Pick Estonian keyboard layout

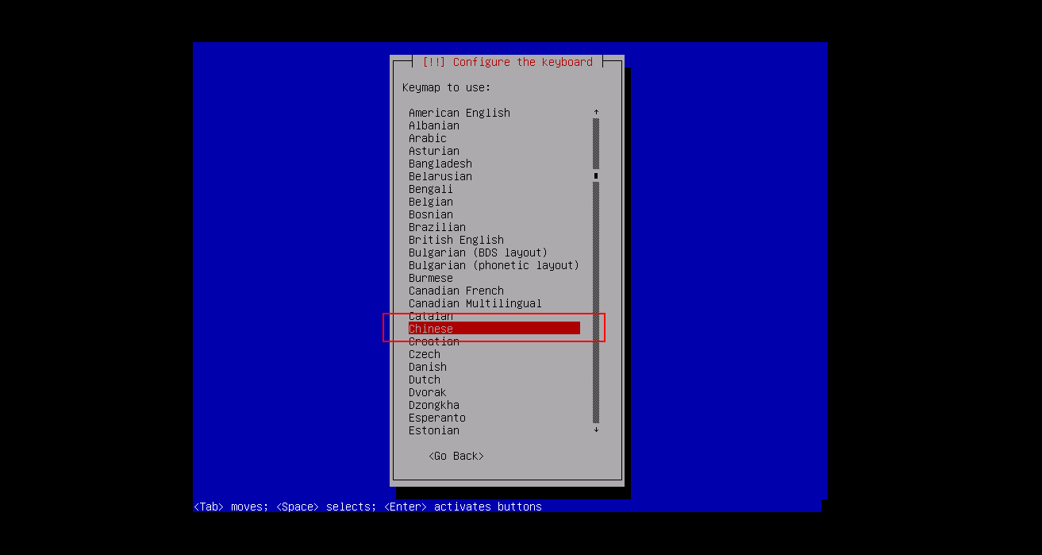point(434,430)
